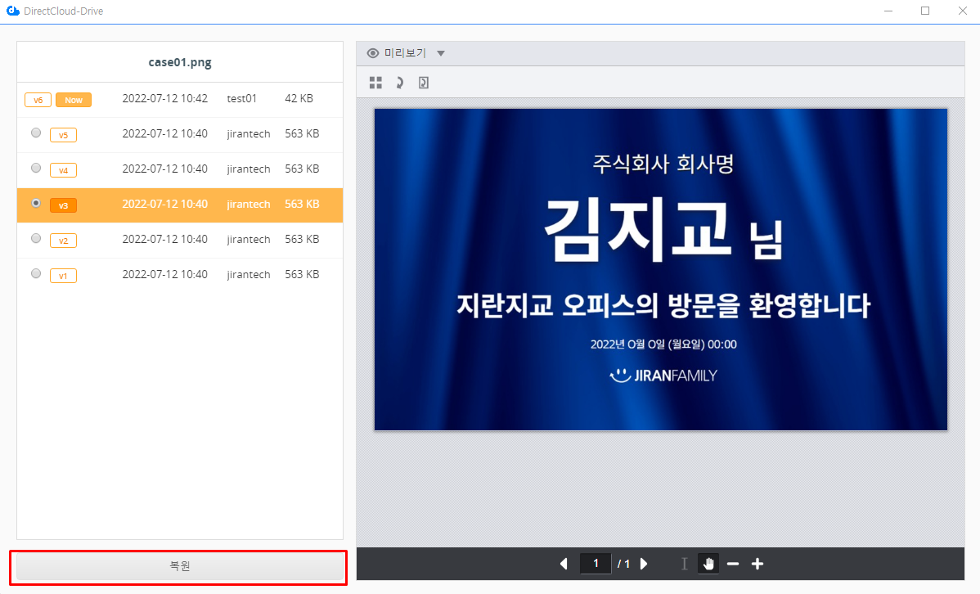This screenshot has height=594, width=980.
Task: Go to the next page arrow
Action: (x=644, y=564)
